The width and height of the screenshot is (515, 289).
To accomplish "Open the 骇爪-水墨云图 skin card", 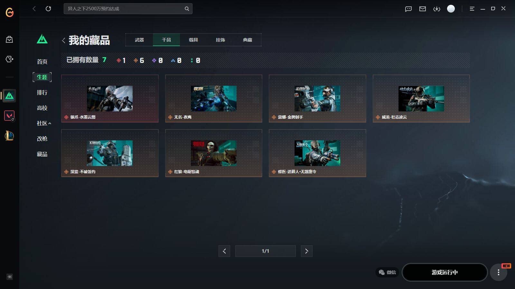I will pyautogui.click(x=110, y=99).
